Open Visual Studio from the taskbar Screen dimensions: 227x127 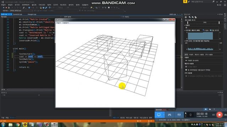point(40,125)
